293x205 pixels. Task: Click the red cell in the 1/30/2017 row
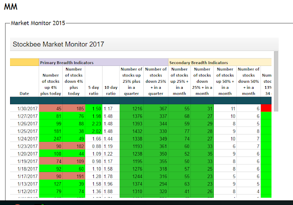click(266, 108)
